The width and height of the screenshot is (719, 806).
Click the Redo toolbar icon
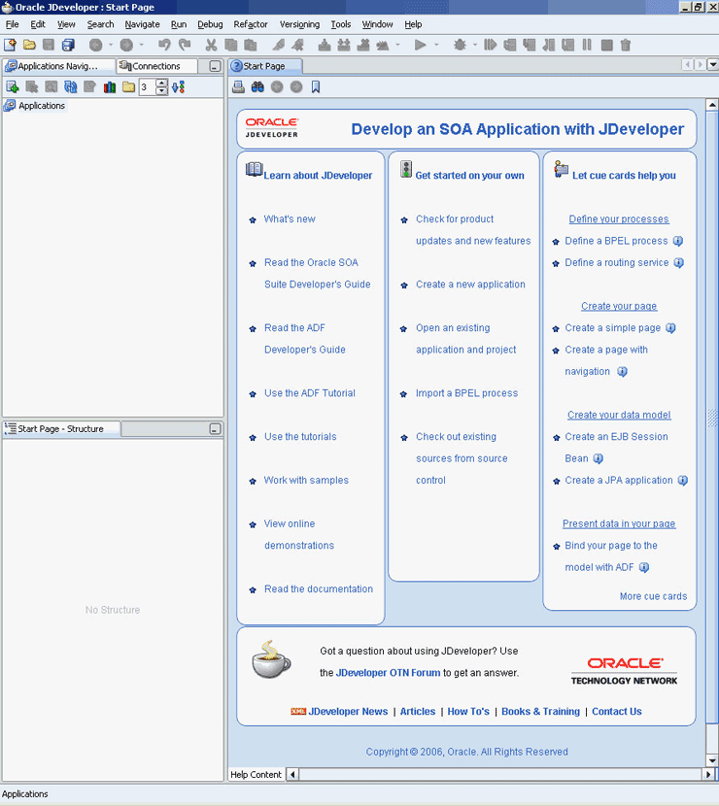click(x=184, y=45)
